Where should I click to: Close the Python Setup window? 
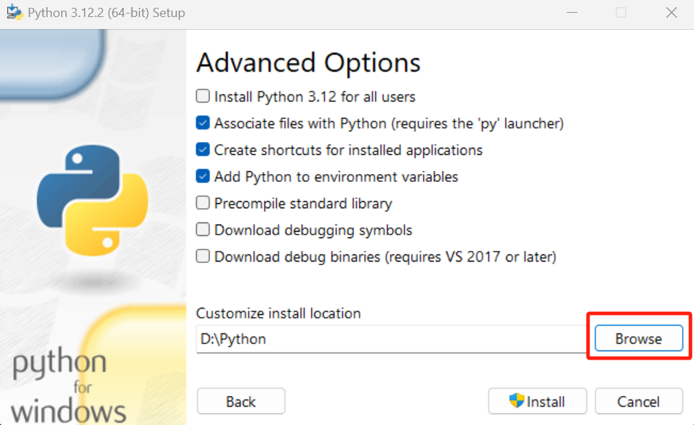[x=671, y=13]
